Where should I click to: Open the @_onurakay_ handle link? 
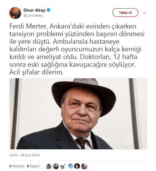tap(33, 15)
